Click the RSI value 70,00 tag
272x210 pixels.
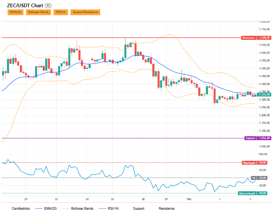[262, 163]
